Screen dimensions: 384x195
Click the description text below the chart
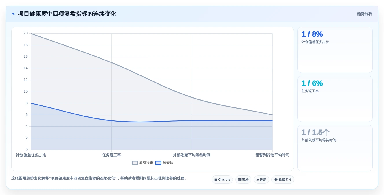[100, 178]
